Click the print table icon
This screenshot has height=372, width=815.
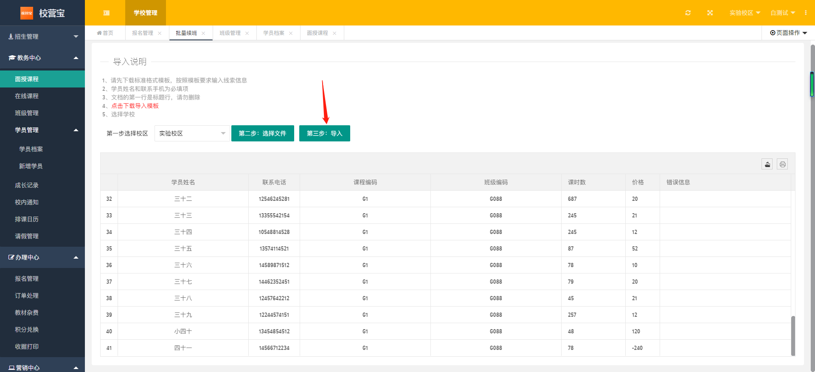(782, 164)
